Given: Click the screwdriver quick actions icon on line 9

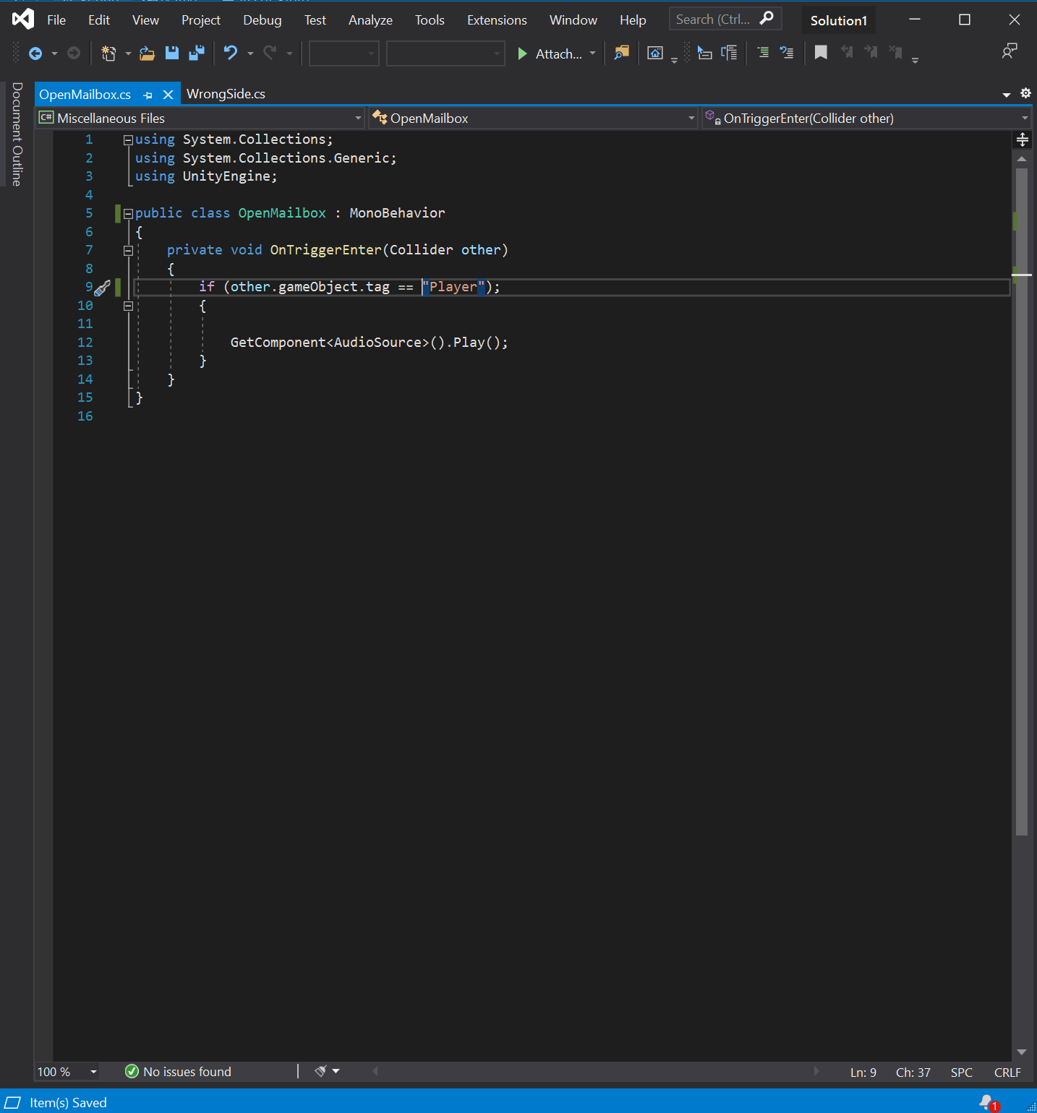Looking at the screenshot, I should (x=103, y=288).
